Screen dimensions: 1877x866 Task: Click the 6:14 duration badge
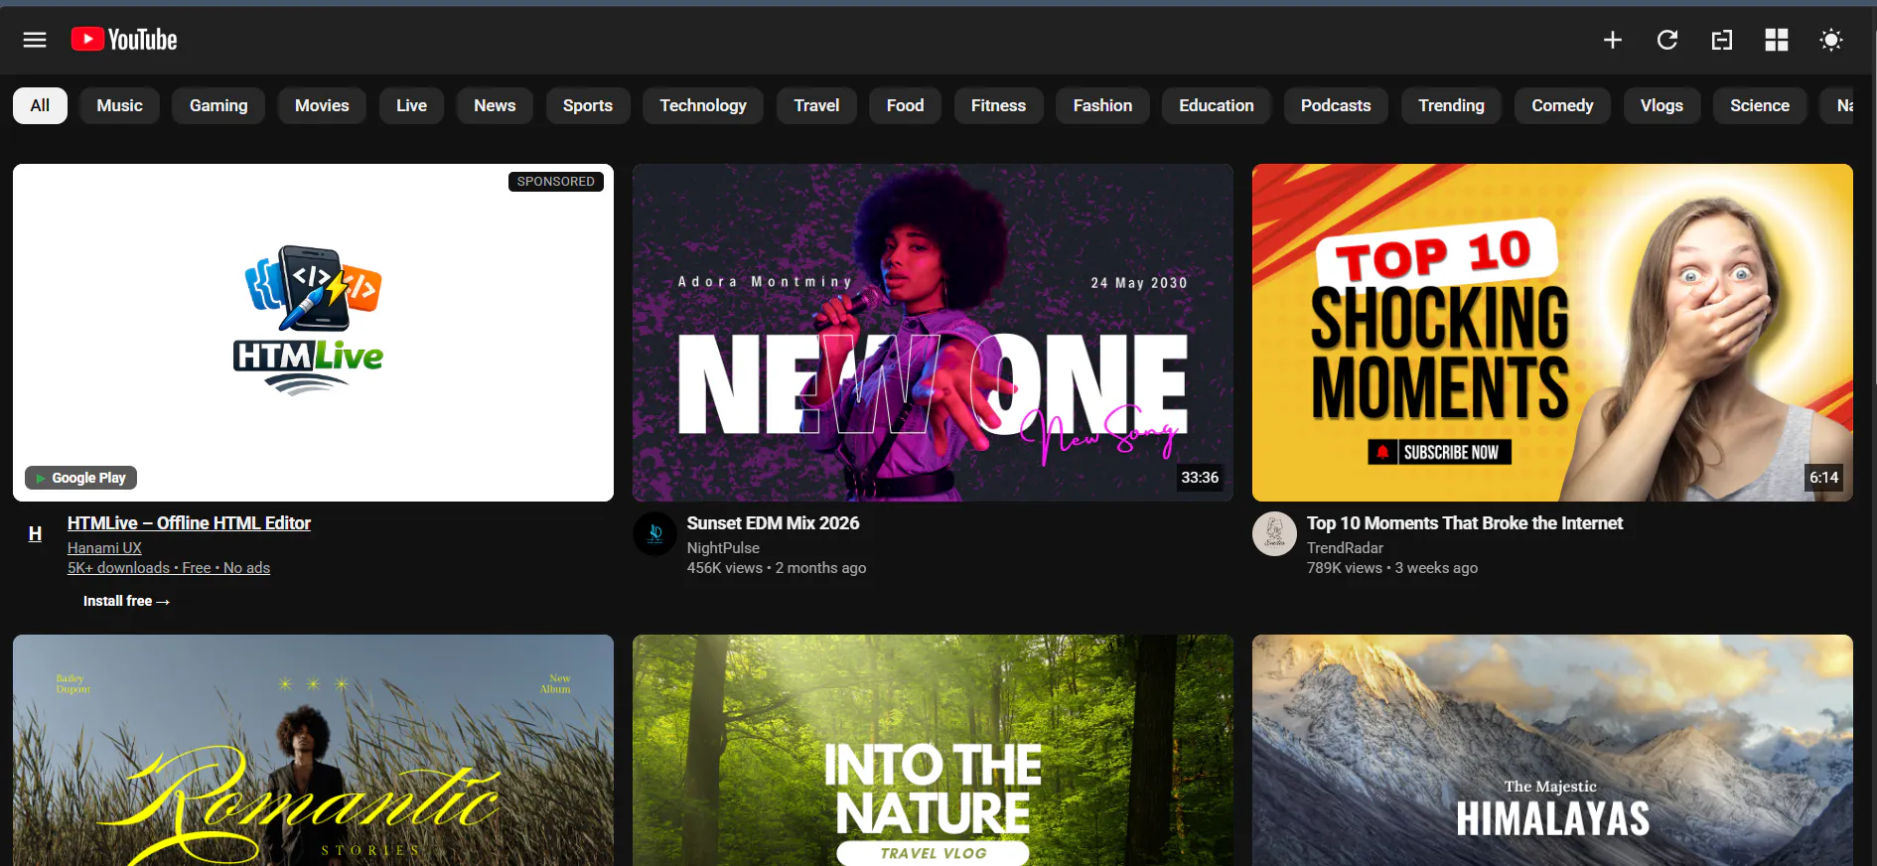1823,478
